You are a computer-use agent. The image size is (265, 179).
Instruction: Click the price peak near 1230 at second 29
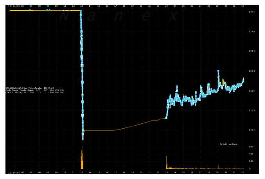218,71
